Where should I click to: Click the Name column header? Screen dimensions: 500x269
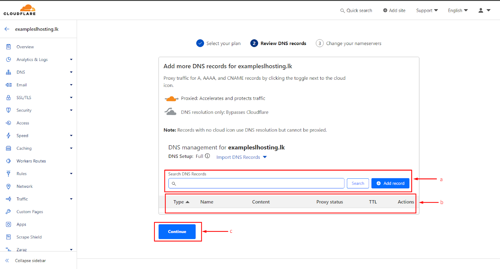(x=207, y=202)
